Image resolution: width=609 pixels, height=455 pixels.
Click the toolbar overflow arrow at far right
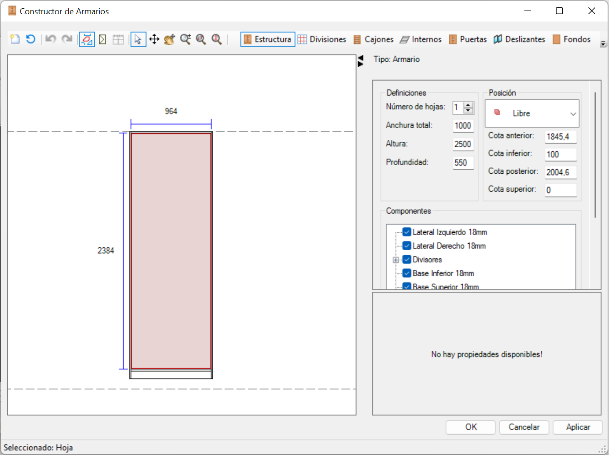[603, 44]
